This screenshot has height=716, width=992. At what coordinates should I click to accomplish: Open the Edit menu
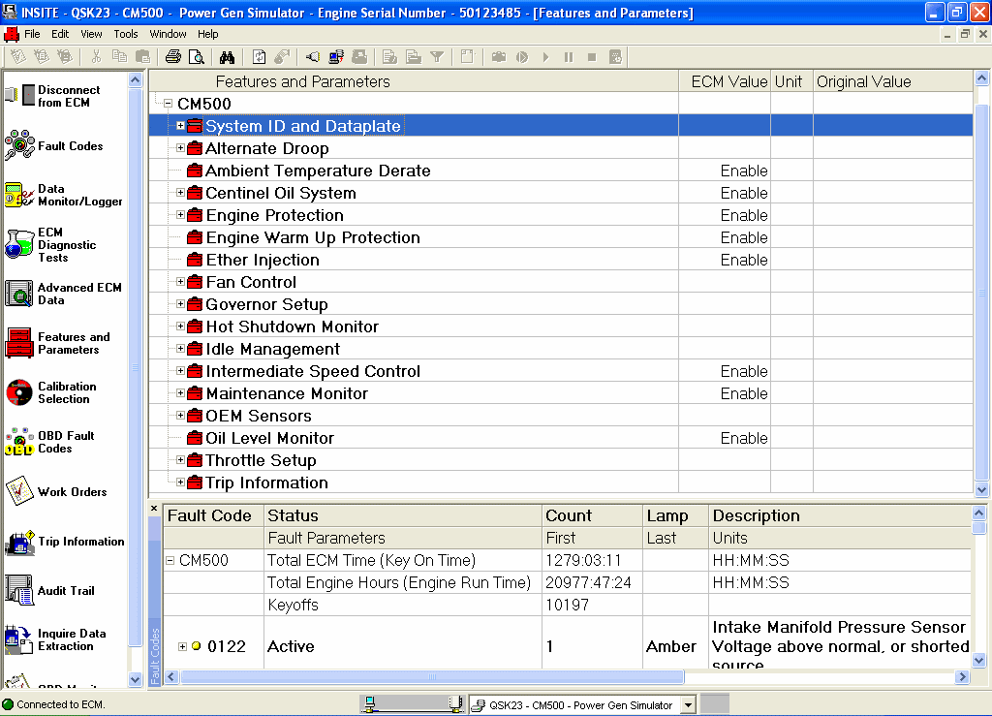tap(60, 34)
